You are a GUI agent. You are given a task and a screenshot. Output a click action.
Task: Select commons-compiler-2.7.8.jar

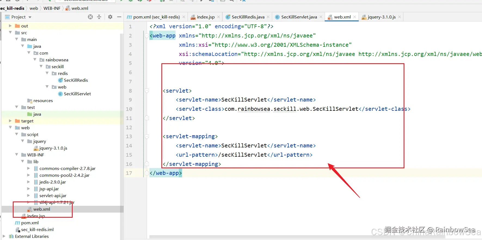coord(65,168)
